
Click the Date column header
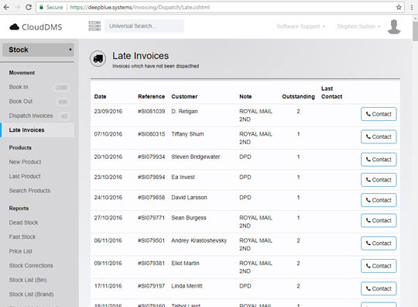point(100,97)
